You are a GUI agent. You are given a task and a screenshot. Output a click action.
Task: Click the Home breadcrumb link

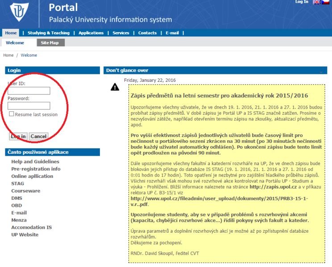(x=8, y=55)
